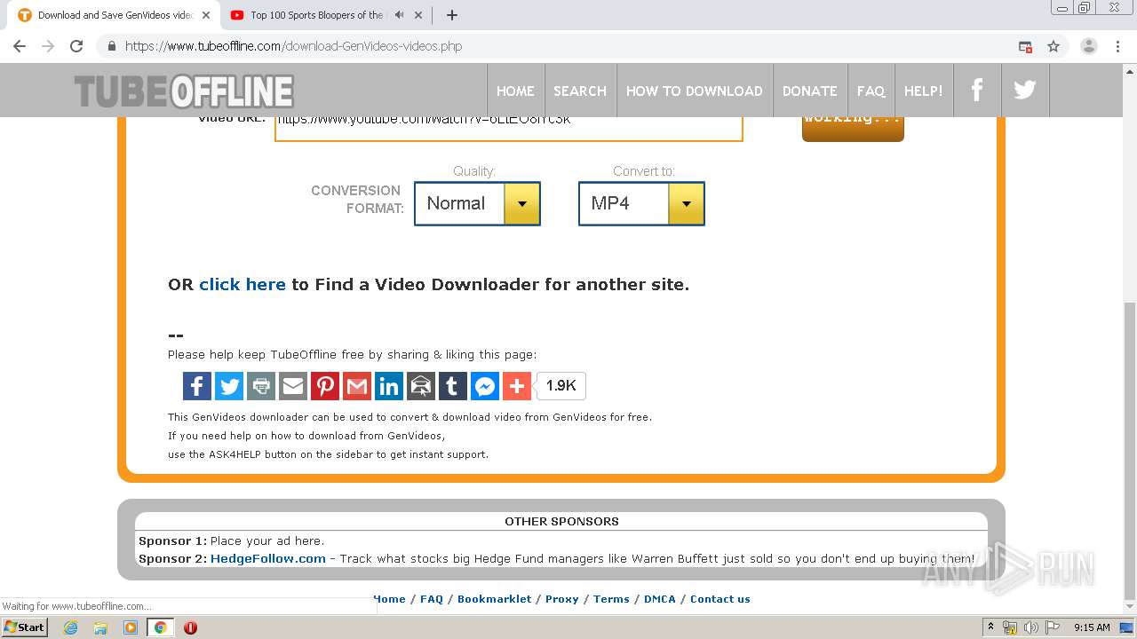Click the browser address bar URL

(x=293, y=46)
